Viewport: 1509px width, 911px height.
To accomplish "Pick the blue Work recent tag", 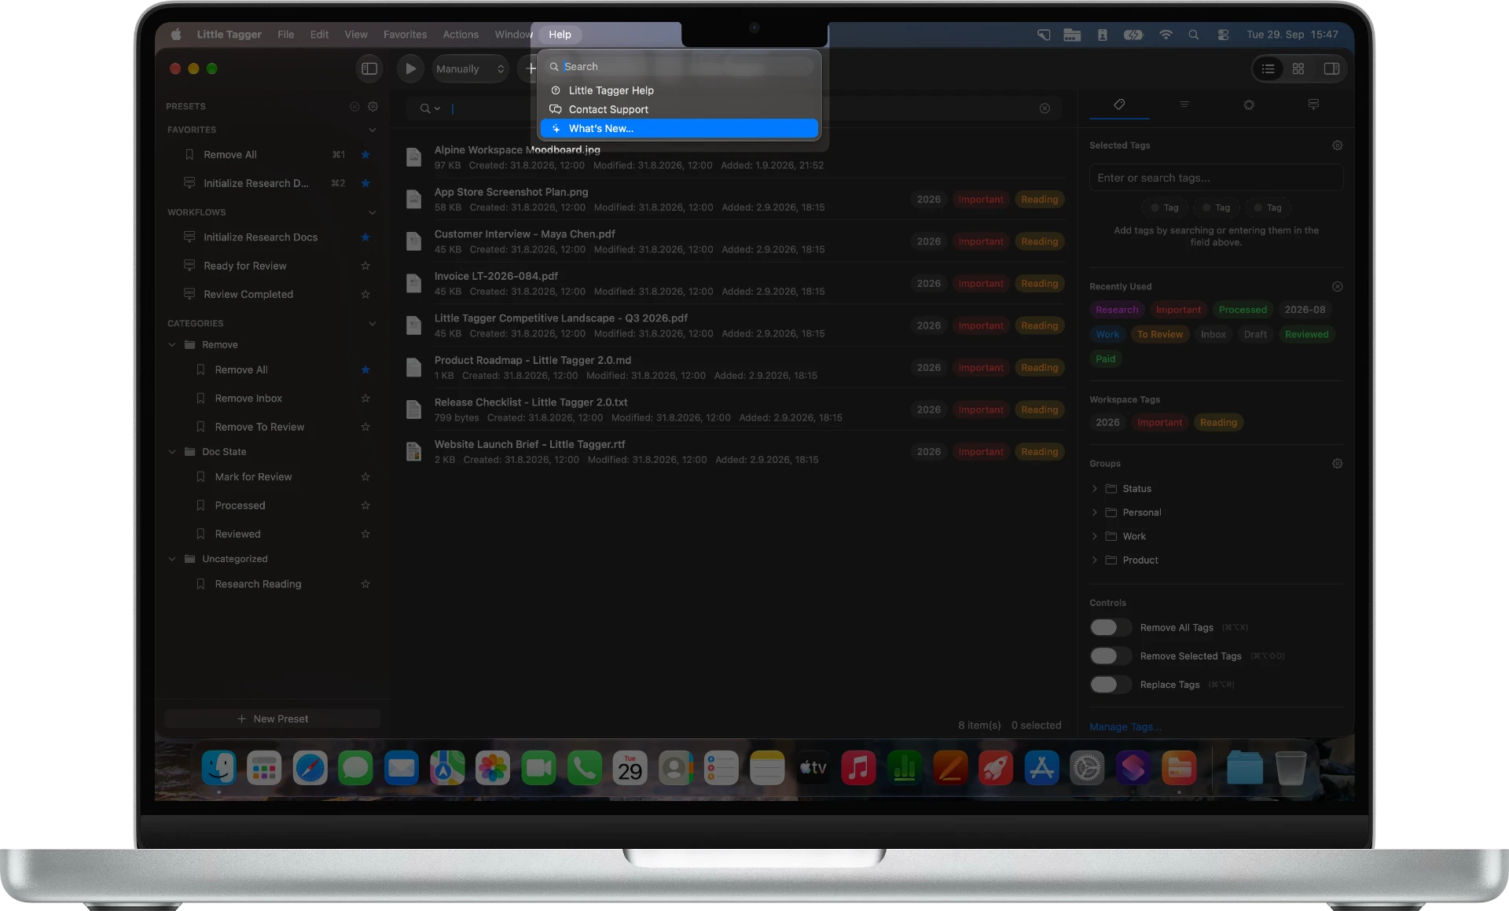I will coord(1107,334).
